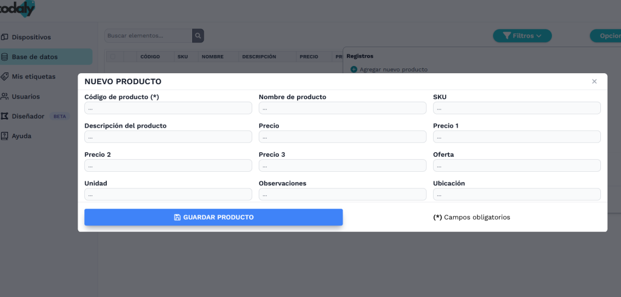
Task: Focus the Oferta input field
Action: tap(517, 166)
